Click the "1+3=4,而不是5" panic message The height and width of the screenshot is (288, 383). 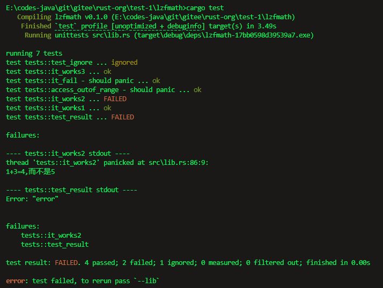pos(31,172)
